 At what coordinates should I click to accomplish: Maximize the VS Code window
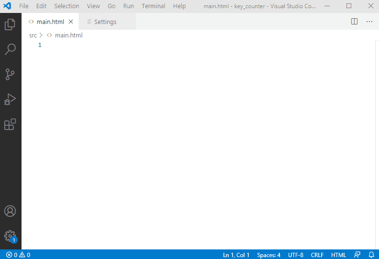(348, 6)
